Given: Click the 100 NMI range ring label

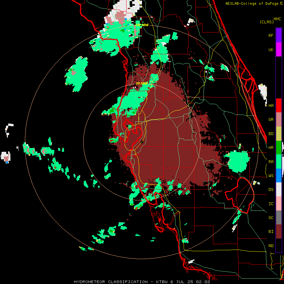Looking at the screenshot, I should [142, 25].
